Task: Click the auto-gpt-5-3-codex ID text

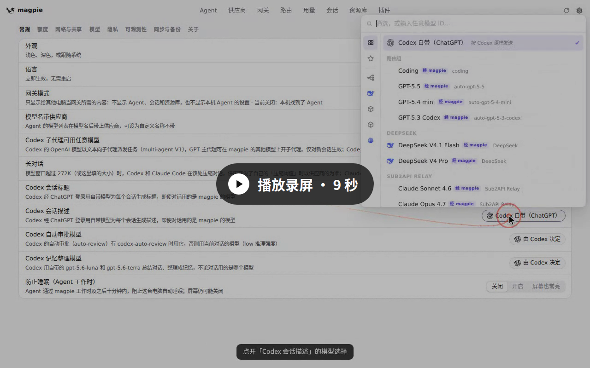Action: tap(497, 118)
